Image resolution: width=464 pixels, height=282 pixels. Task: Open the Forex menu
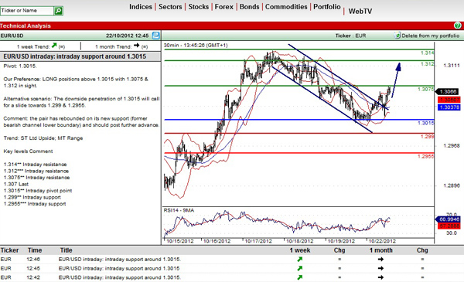tap(224, 7)
